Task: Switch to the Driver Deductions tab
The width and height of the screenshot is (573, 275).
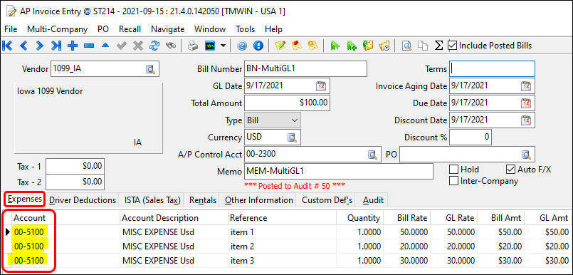Action: 83,200
